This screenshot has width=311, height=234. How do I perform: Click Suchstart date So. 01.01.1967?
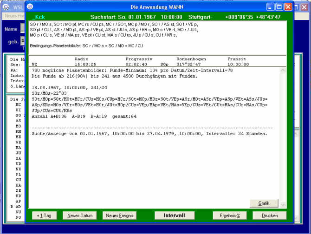pyautogui.click(x=137, y=17)
